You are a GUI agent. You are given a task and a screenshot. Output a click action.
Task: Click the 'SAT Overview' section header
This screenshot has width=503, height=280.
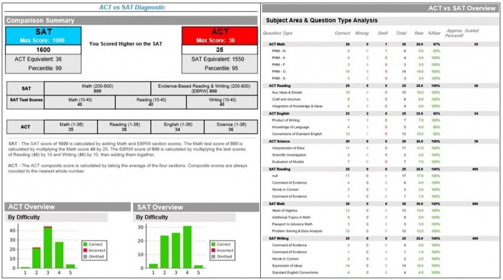point(196,207)
